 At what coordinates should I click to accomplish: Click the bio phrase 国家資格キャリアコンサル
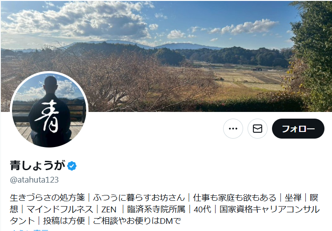point(269,209)
